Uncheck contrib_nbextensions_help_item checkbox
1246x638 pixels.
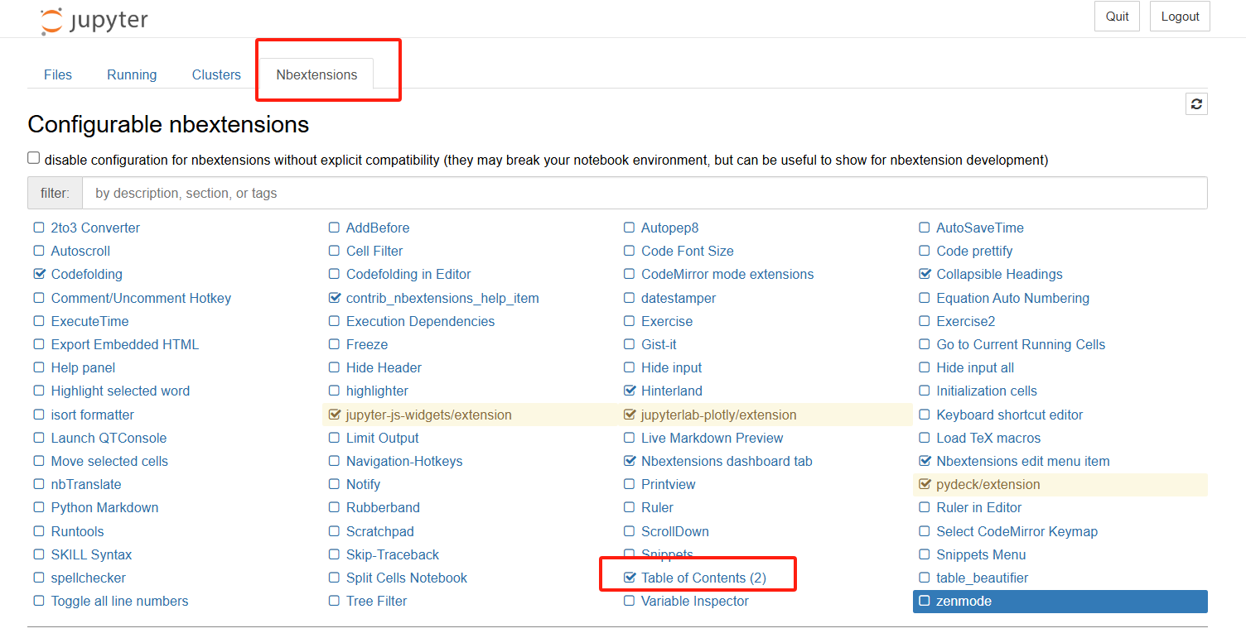pos(334,298)
